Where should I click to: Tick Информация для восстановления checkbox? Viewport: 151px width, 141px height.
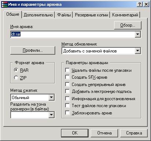tap(67, 98)
